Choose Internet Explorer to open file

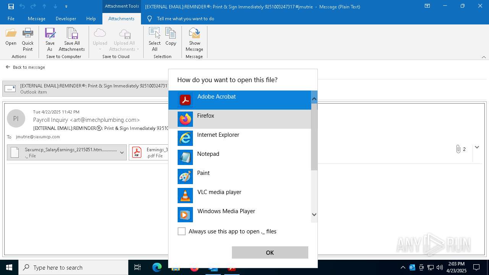pyautogui.click(x=240, y=138)
